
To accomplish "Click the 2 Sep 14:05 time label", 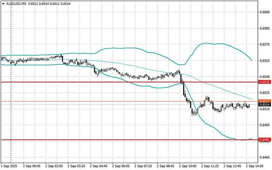I will [x=255, y=166].
